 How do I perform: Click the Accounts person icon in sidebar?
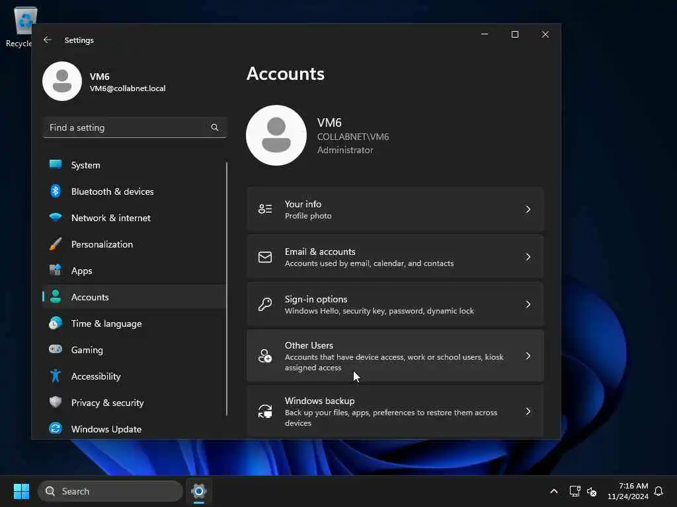(x=56, y=296)
